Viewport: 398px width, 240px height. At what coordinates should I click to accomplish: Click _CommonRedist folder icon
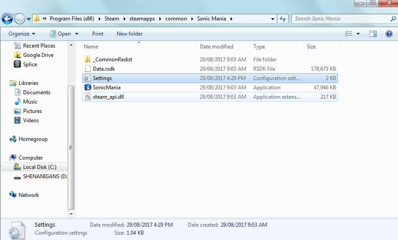click(x=87, y=59)
